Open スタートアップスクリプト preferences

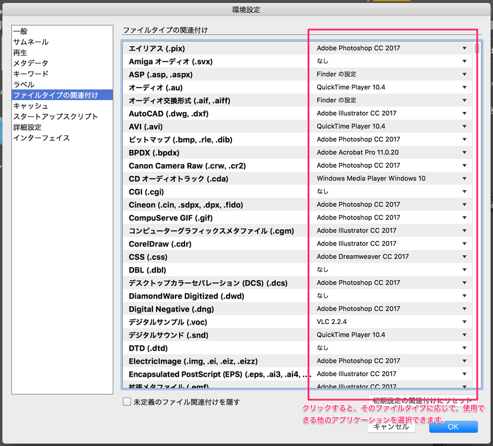55,117
